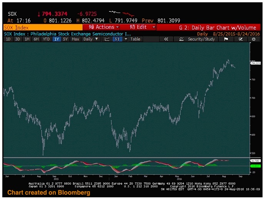This screenshot has width=266, height=200.
Task: Select the YTD time range
Action: [46, 39]
